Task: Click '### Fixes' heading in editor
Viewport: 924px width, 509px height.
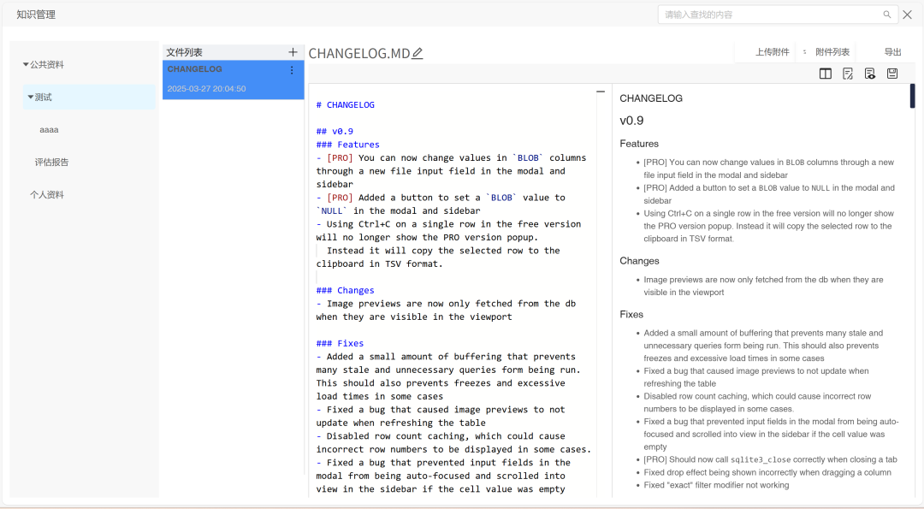Action: point(340,343)
